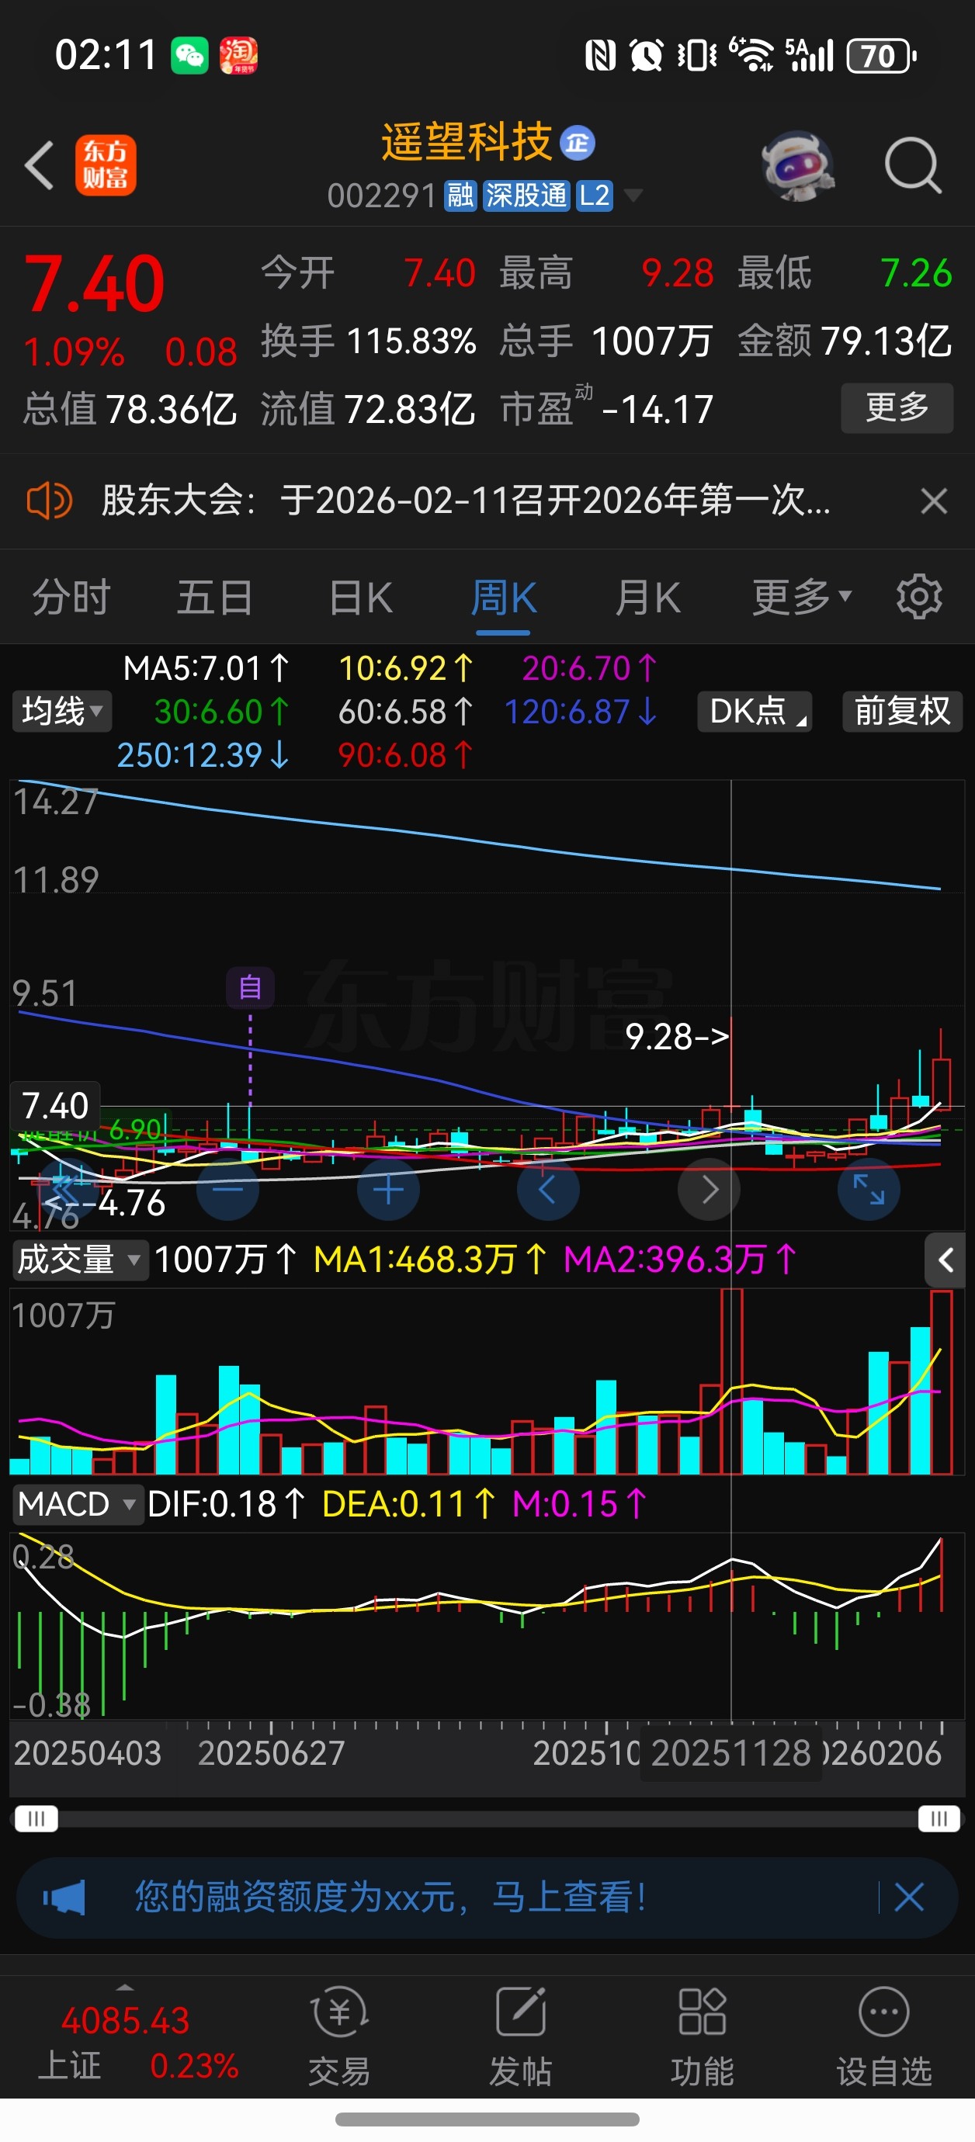Switch to the 五日 chart tab
The image size is (975, 2142).
click(214, 598)
